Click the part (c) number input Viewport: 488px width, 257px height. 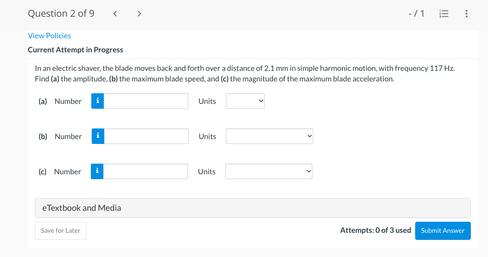[146, 172]
